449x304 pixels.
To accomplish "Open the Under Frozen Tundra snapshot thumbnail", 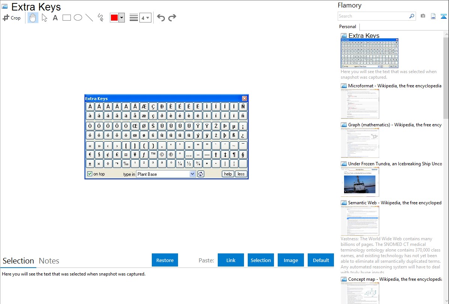I will [x=360, y=182].
